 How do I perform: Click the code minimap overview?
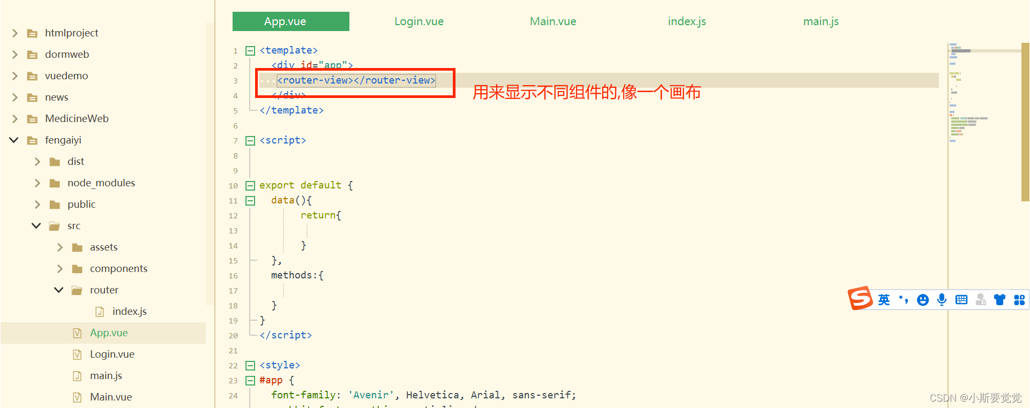tap(984, 94)
